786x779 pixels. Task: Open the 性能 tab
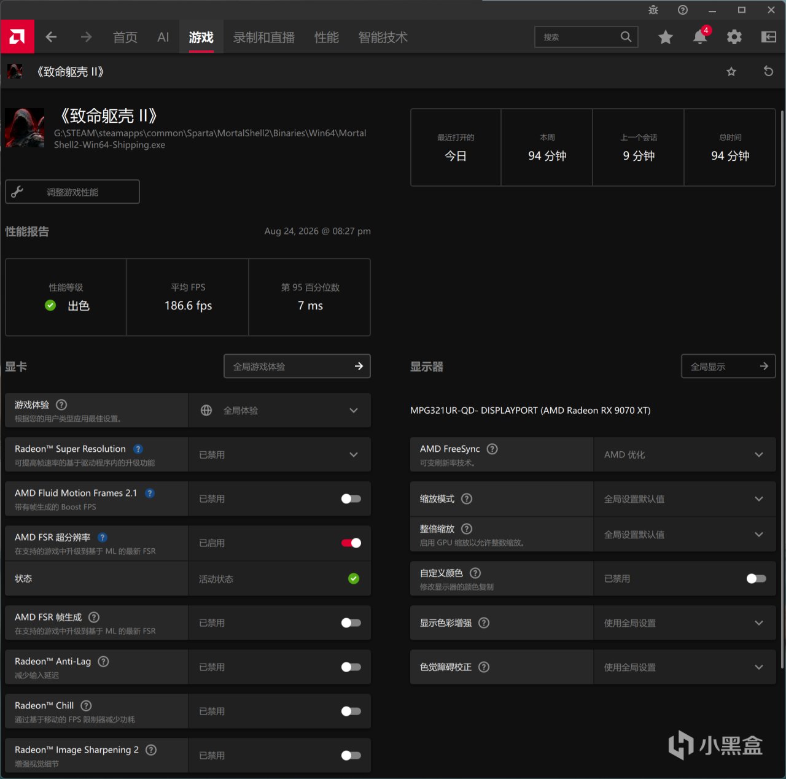pyautogui.click(x=327, y=37)
